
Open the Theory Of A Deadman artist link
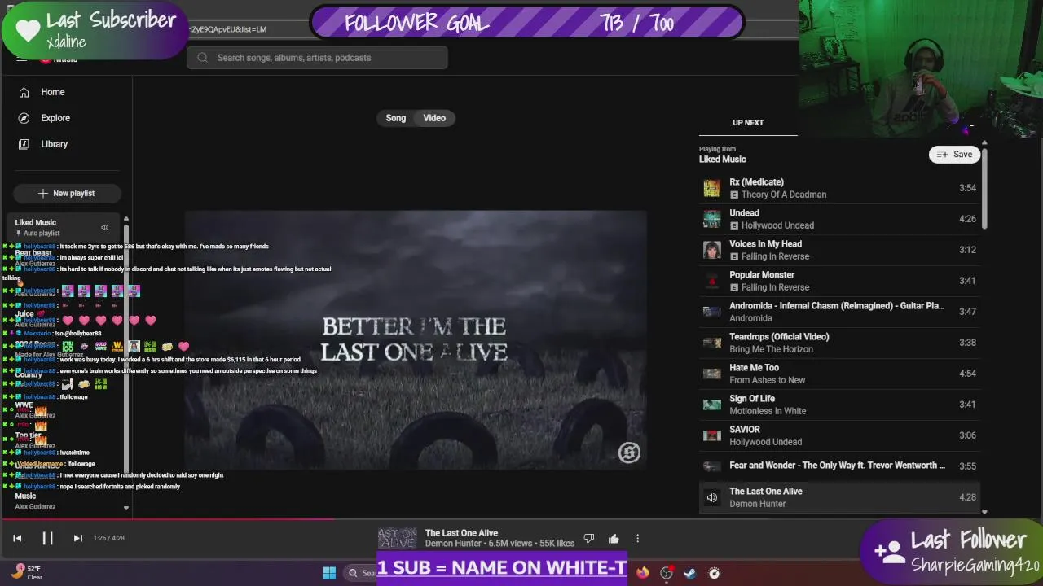(783, 195)
